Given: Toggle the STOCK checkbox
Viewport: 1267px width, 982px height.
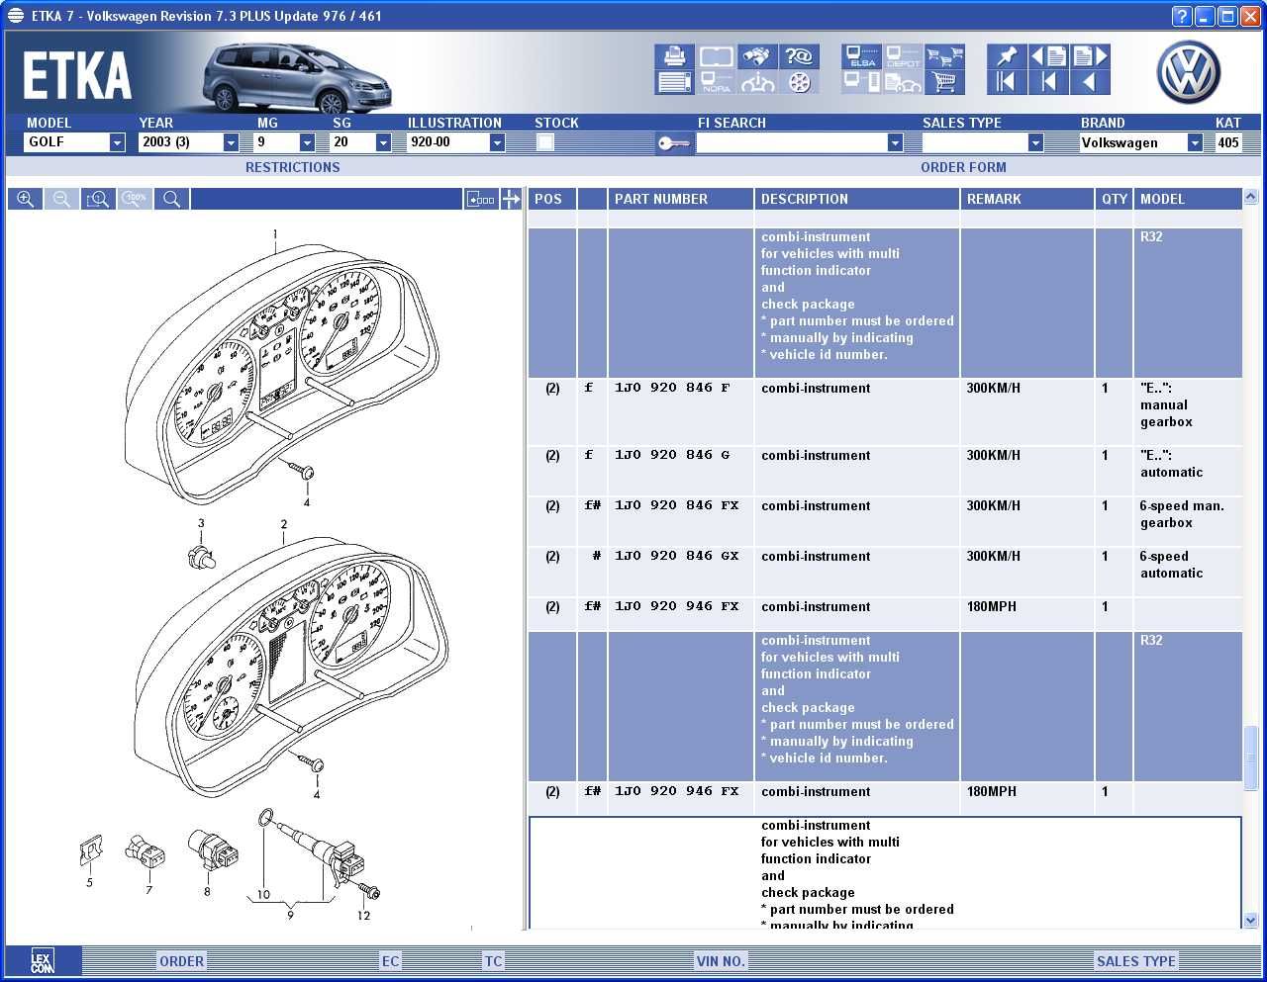Looking at the screenshot, I should pos(544,142).
